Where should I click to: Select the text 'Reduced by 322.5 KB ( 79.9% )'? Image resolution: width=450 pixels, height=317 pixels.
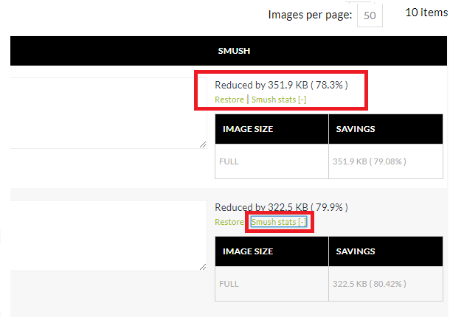[281, 207]
